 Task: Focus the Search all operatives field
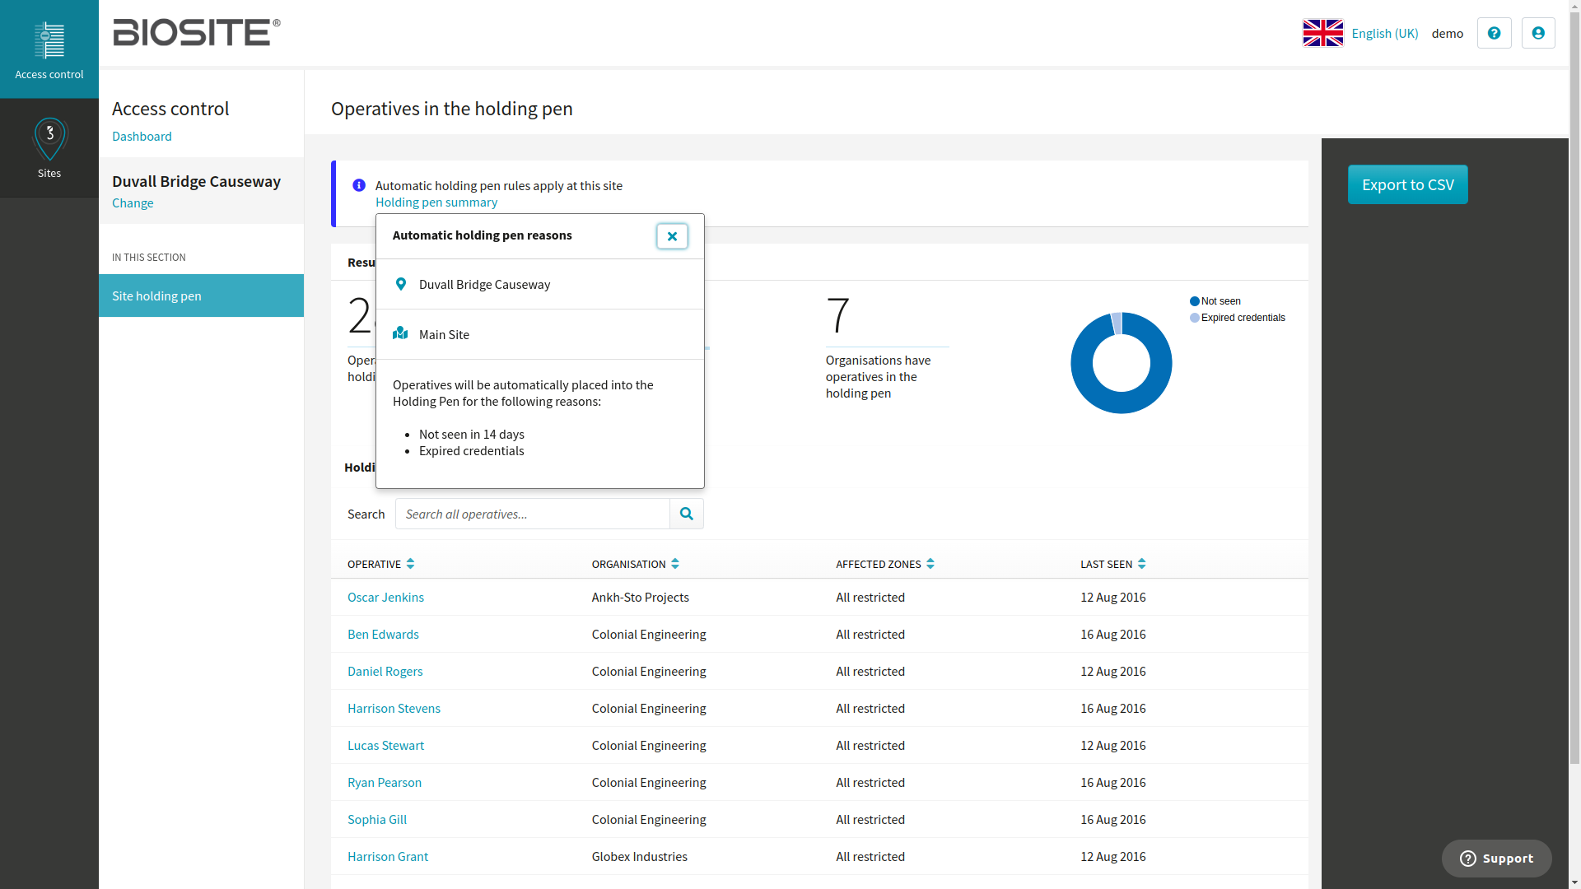pos(533,514)
